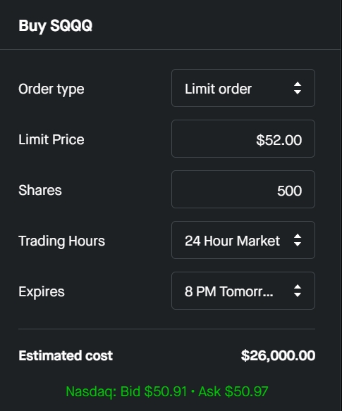342x411 pixels.
Task: Click the up-down arrows beside Limit order
Action: click(x=298, y=88)
